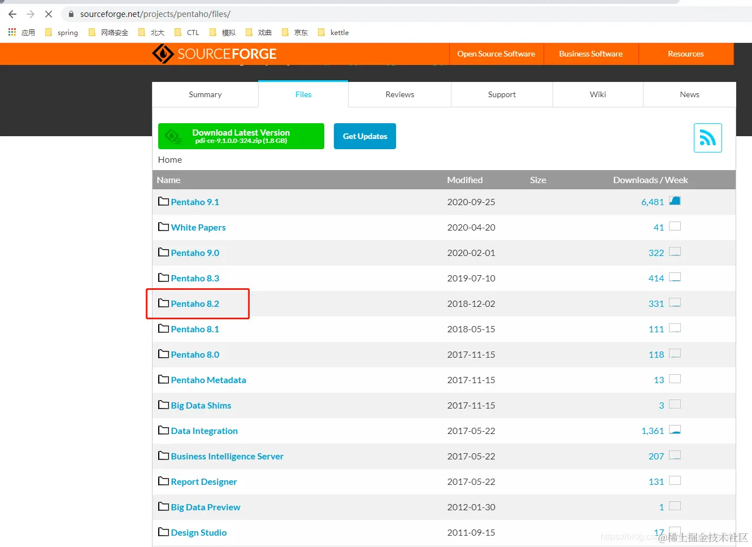This screenshot has width=752, height=547.
Task: Open the kettle bookmark folder
Action: point(333,32)
